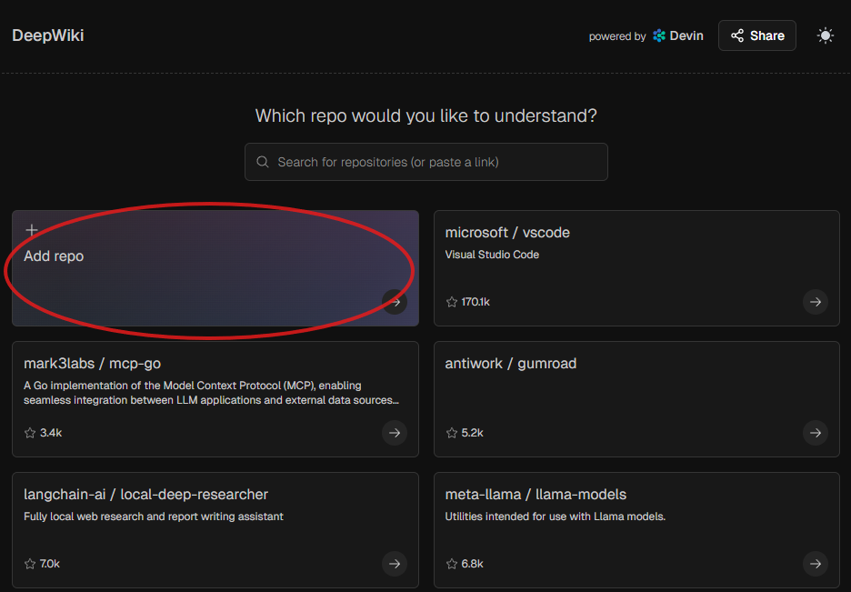Click arrow button on antiwork / gumroad card
Image resolution: width=851 pixels, height=592 pixels.
point(816,433)
